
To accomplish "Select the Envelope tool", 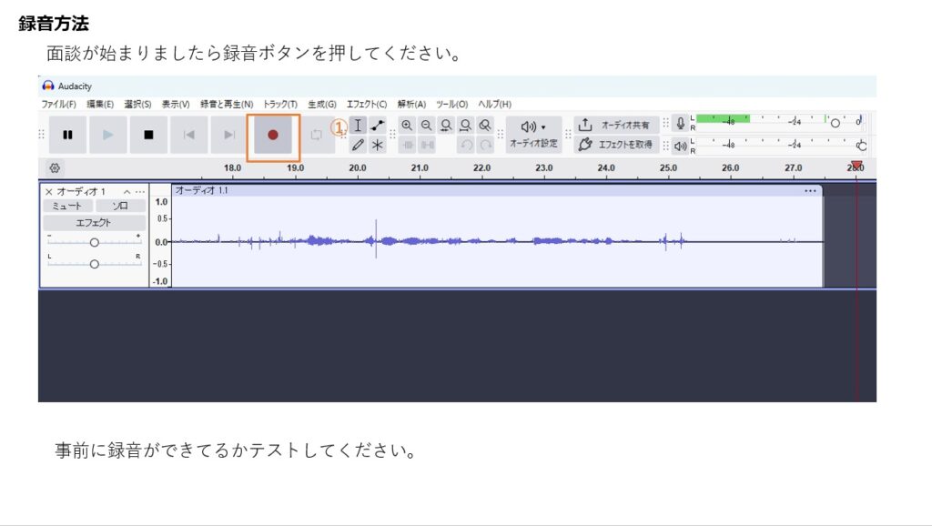I will click(x=378, y=126).
